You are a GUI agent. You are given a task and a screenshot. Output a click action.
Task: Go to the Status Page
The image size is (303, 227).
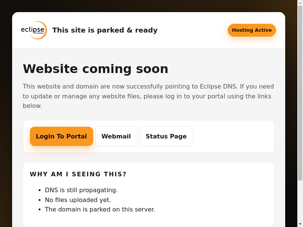tap(166, 137)
